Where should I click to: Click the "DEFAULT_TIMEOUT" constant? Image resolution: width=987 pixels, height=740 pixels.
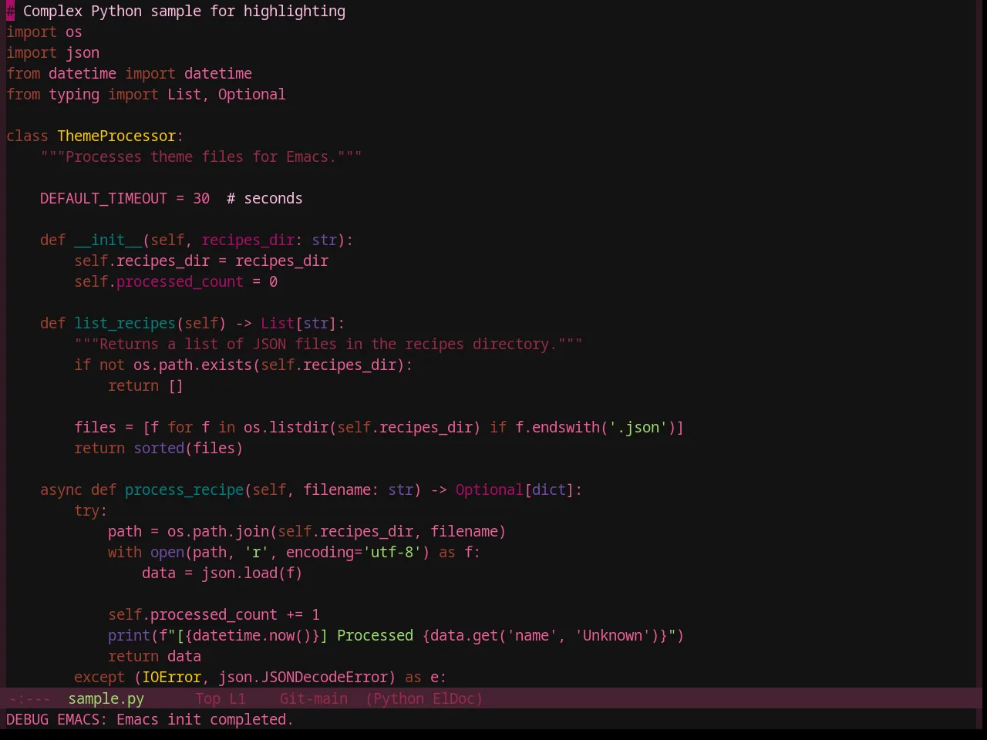[x=103, y=198]
